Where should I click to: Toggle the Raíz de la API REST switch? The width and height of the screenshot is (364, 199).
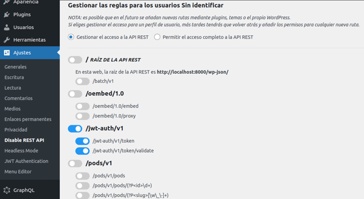pos(75,60)
